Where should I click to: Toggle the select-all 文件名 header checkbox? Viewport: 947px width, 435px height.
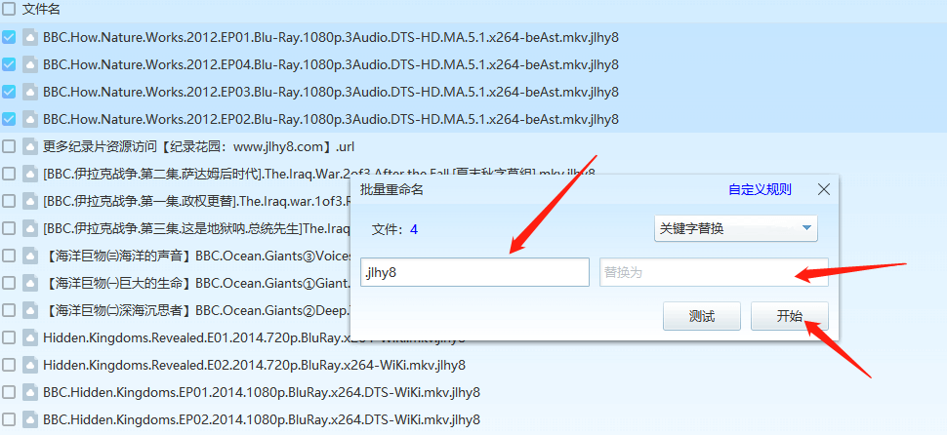[9, 9]
